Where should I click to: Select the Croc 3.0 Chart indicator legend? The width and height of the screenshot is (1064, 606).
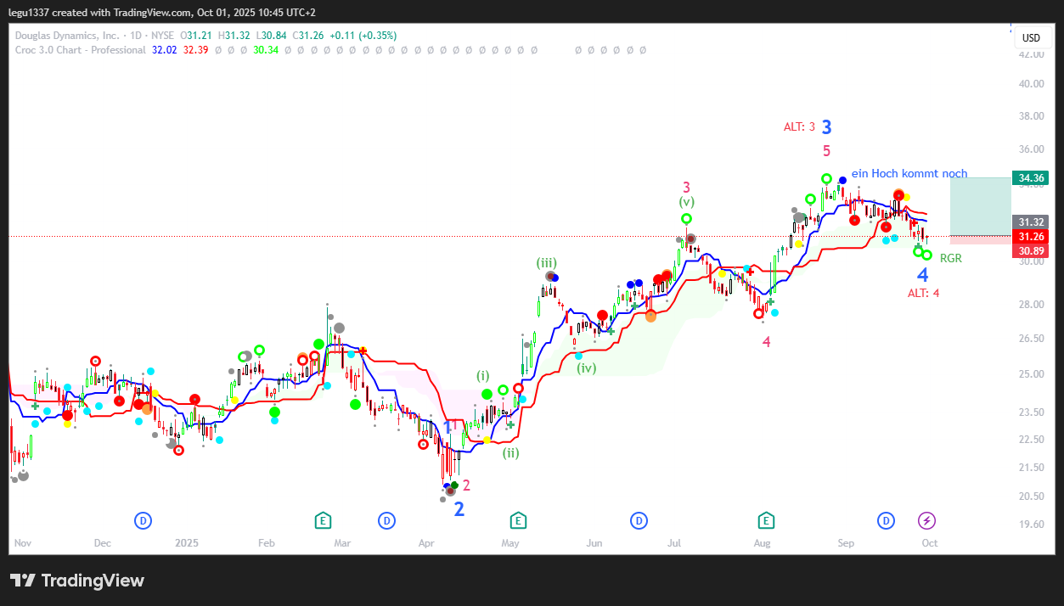click(81, 50)
